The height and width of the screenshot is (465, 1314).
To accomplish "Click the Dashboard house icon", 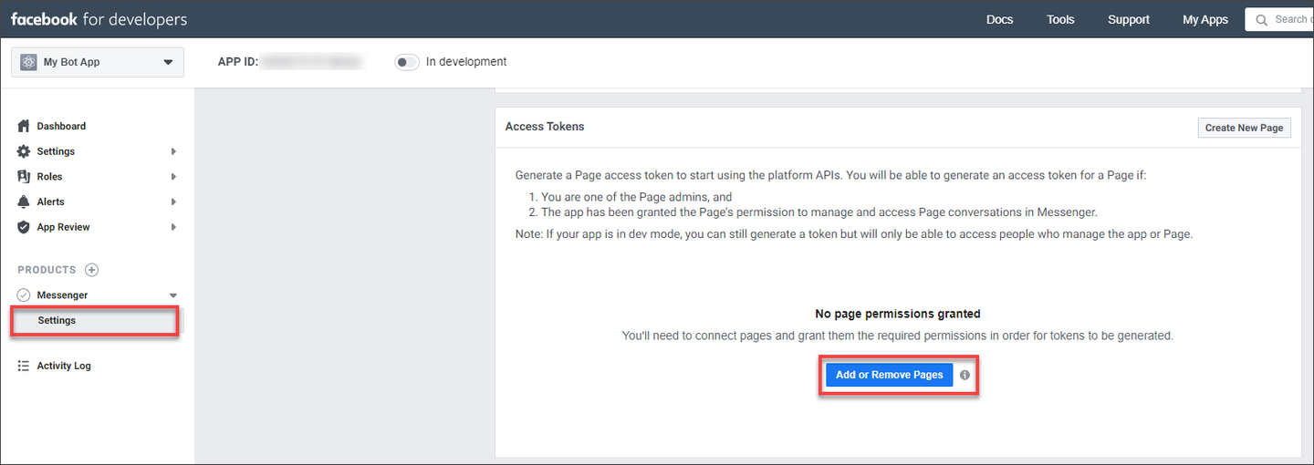I will (24, 126).
